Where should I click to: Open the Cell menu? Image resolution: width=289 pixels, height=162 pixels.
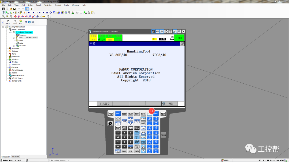tap(23, 5)
